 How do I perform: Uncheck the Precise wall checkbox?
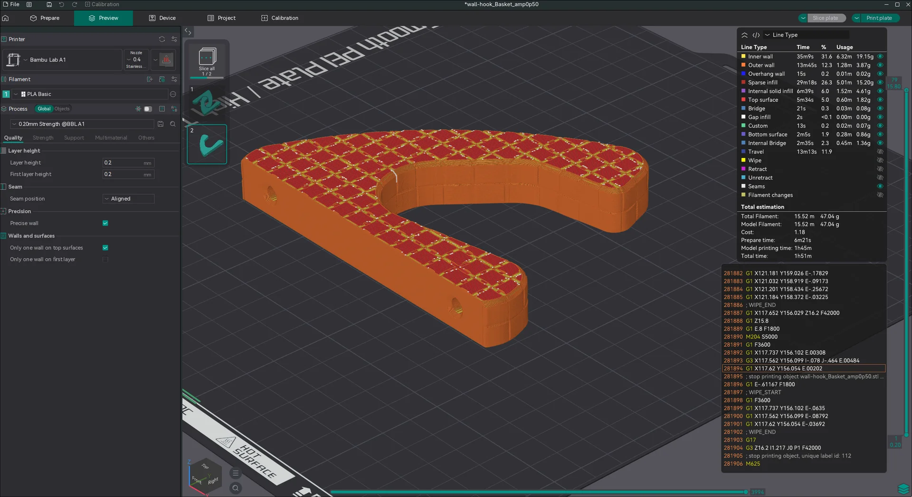point(105,223)
